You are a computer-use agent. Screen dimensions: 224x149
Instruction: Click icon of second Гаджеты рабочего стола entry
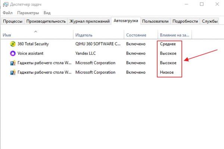pos(13,72)
